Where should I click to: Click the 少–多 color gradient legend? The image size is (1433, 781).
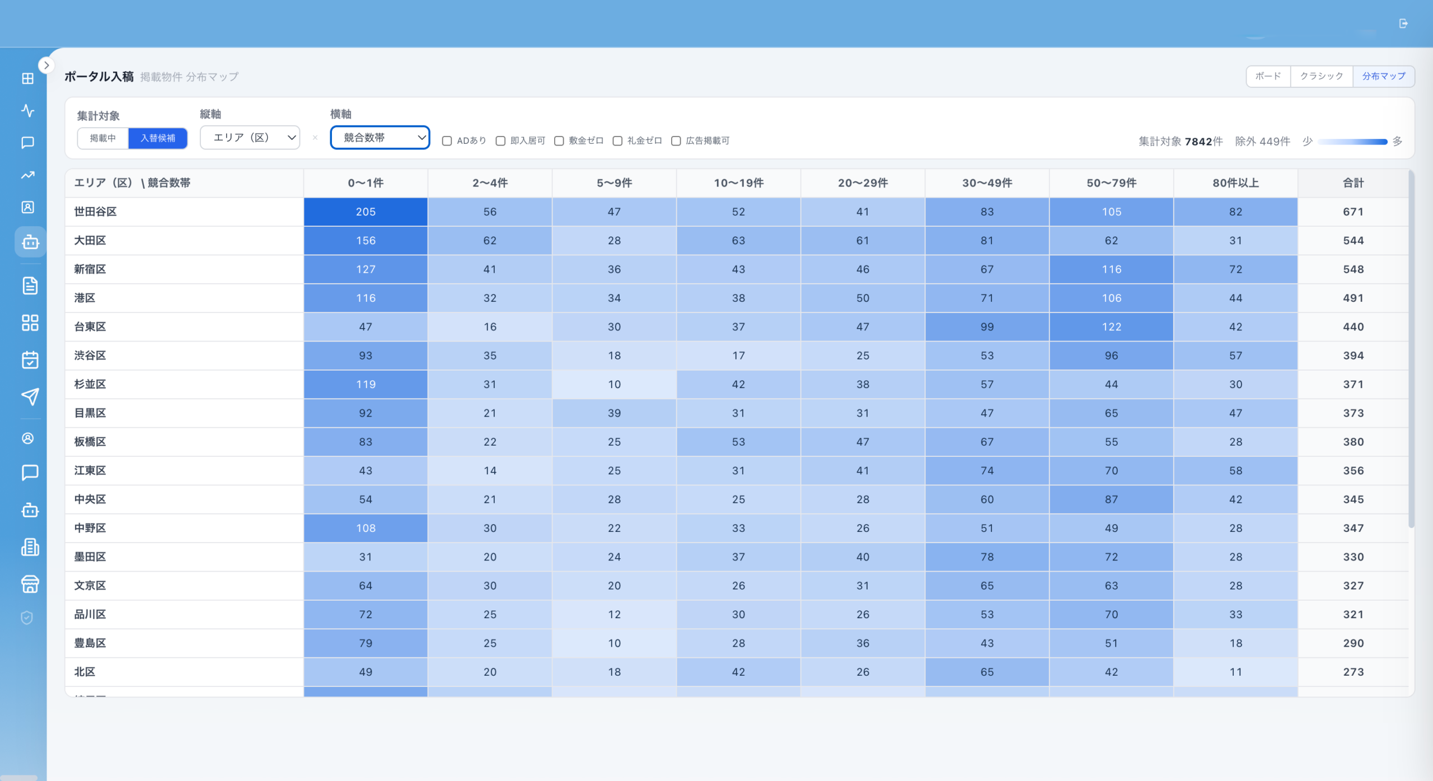point(1352,142)
